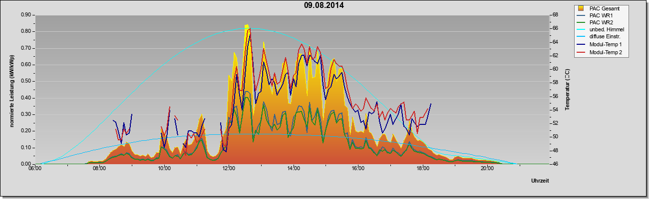Click the normierte Leistung axis title
649x199 pixels.
click(x=11, y=90)
